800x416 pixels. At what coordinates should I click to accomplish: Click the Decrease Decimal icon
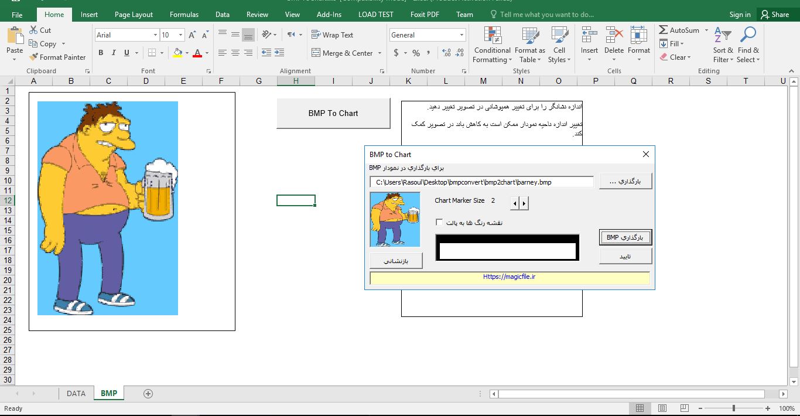[x=460, y=53]
